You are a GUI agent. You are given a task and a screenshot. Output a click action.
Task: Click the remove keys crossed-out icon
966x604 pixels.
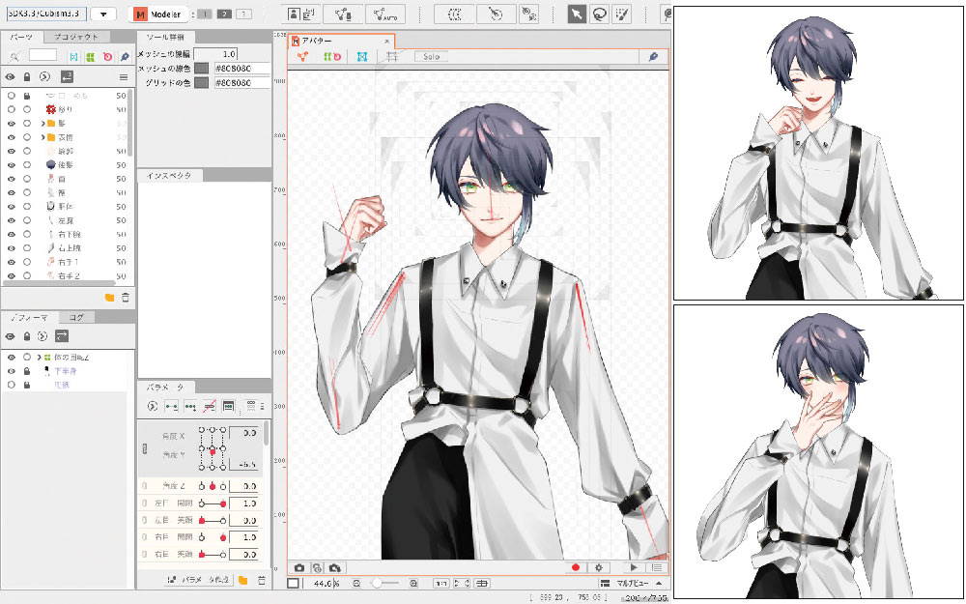[210, 406]
